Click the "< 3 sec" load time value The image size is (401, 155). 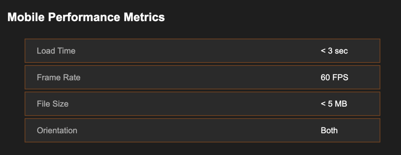334,51
